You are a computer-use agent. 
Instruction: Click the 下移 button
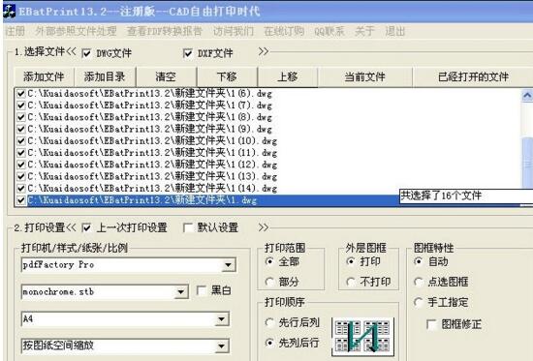227,76
